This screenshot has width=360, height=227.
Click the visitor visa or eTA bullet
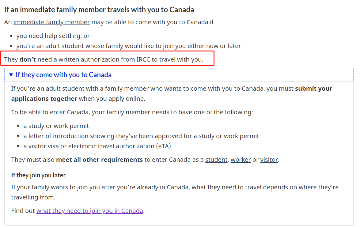[97, 146]
